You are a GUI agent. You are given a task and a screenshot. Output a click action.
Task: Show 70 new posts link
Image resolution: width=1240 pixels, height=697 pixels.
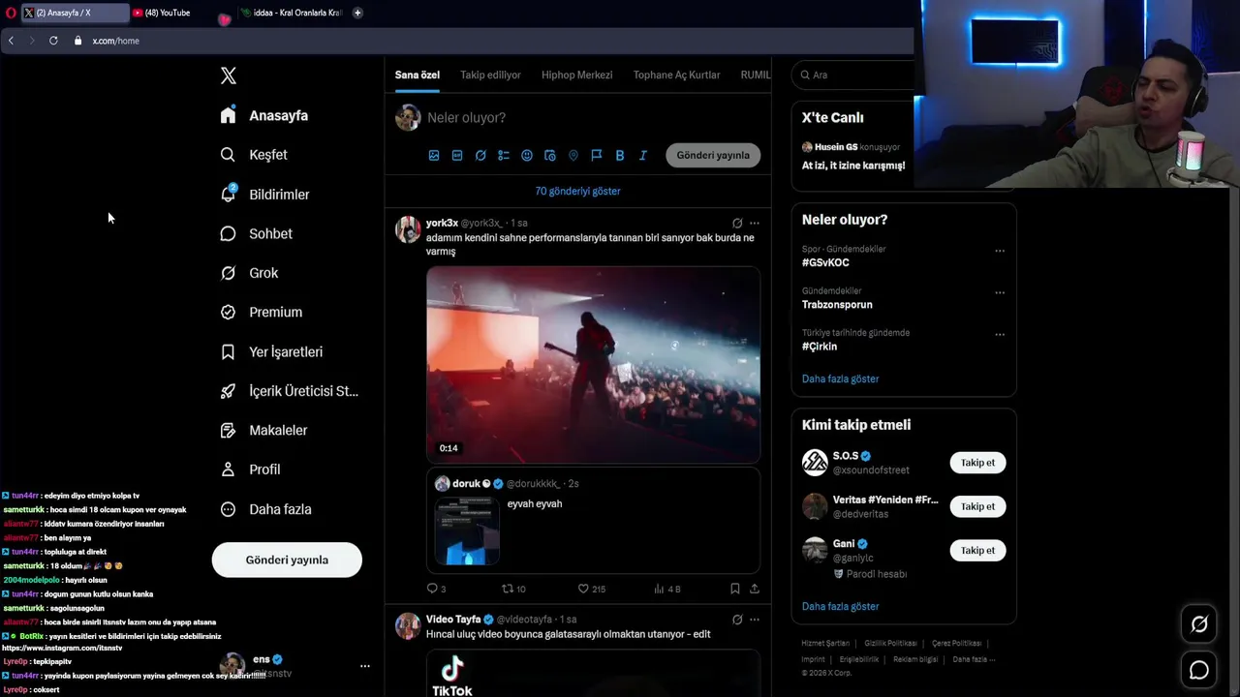[577, 191]
